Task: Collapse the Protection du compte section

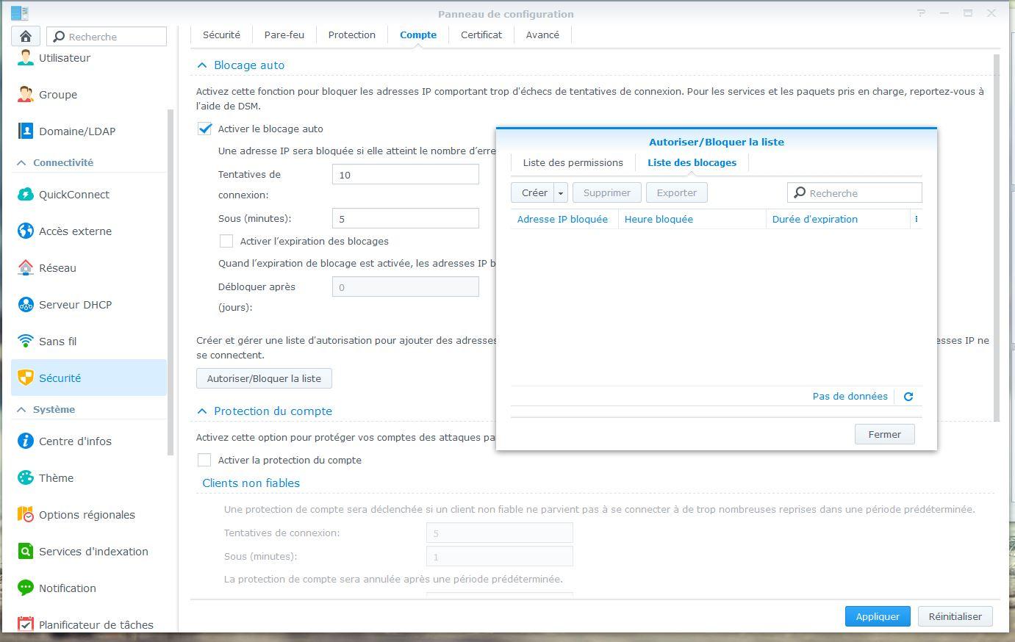Action: pos(201,411)
